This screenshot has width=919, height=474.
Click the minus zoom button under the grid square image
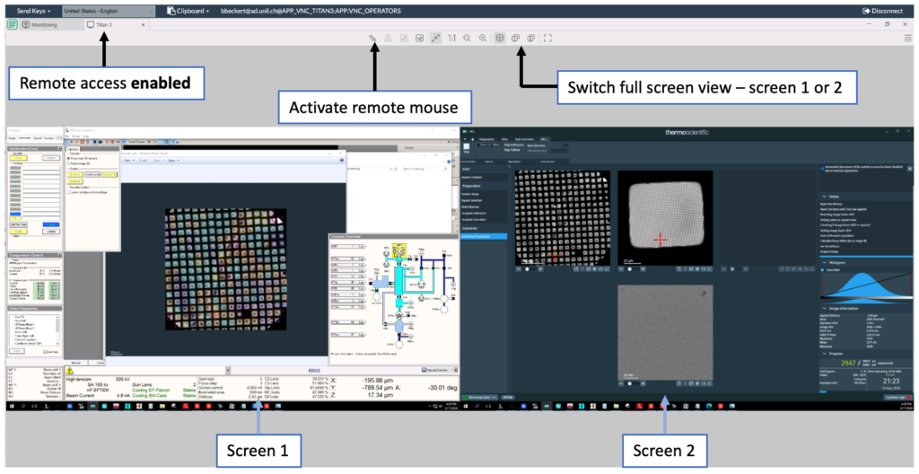pyautogui.click(x=621, y=268)
